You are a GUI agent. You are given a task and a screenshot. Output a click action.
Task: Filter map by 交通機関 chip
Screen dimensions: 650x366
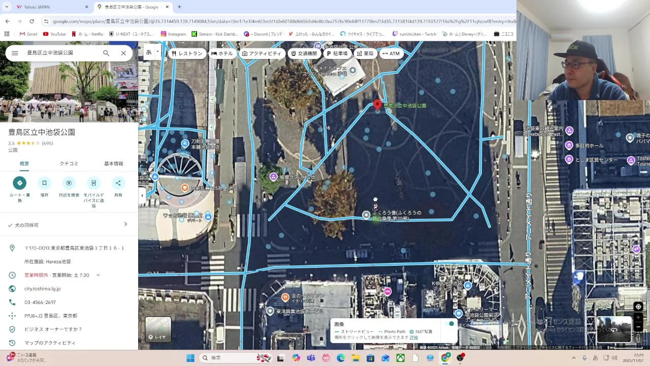tap(304, 53)
